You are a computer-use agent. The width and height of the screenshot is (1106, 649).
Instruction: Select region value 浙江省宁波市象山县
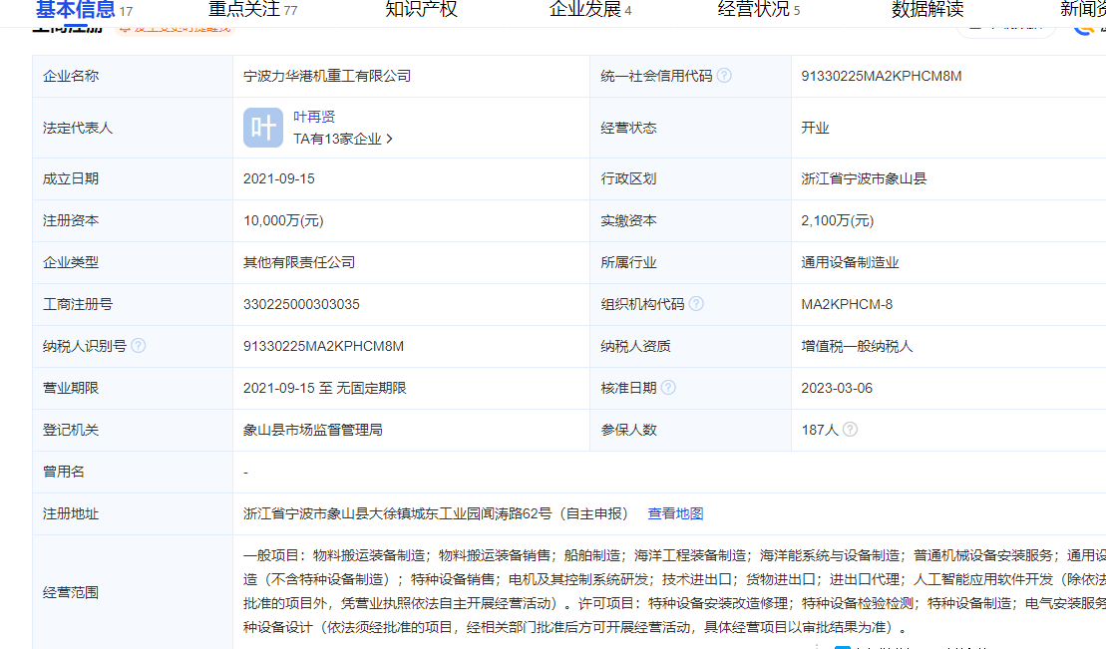[x=864, y=178]
